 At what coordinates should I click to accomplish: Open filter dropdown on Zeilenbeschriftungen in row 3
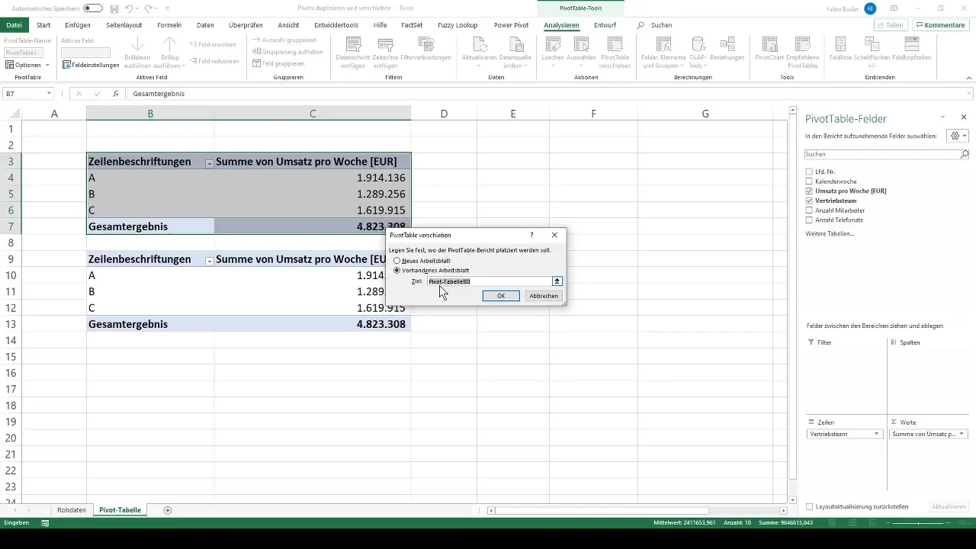point(209,162)
